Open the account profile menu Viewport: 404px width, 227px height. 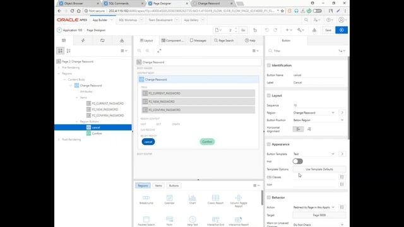tap(342, 20)
